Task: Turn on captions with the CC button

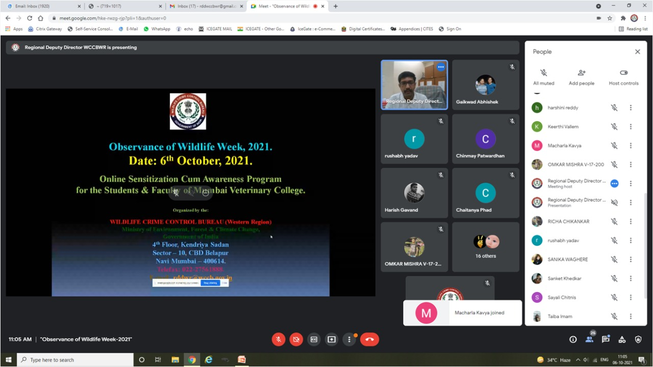Action: (314, 339)
